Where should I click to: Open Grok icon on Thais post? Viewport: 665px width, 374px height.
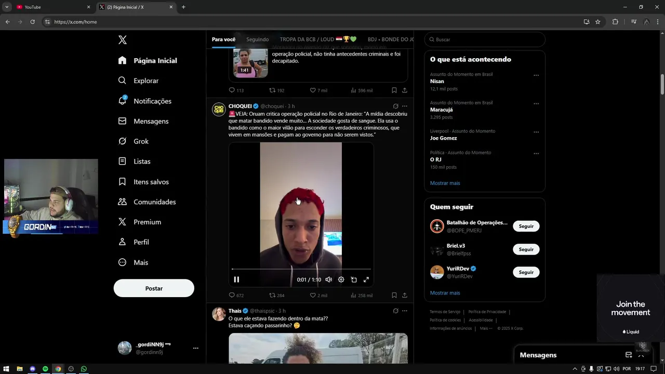pyautogui.click(x=395, y=311)
